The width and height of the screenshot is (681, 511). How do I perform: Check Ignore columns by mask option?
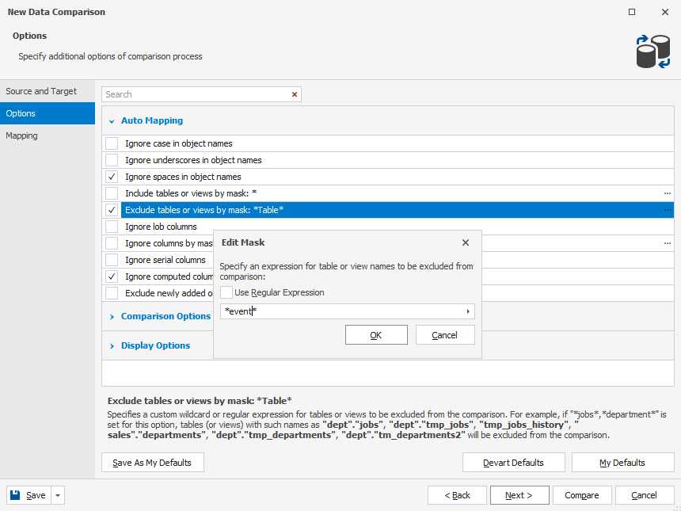[x=112, y=243]
